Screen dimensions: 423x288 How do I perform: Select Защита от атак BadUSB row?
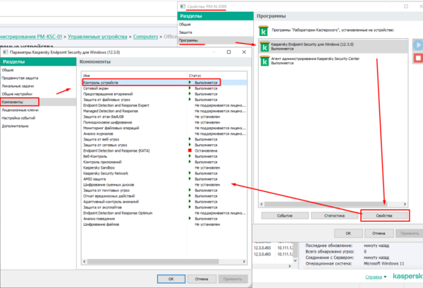tap(164, 116)
